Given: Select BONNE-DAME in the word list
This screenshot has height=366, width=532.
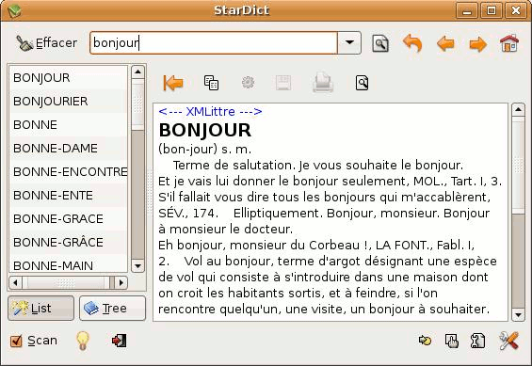Looking at the screenshot, I should pyautogui.click(x=69, y=148).
